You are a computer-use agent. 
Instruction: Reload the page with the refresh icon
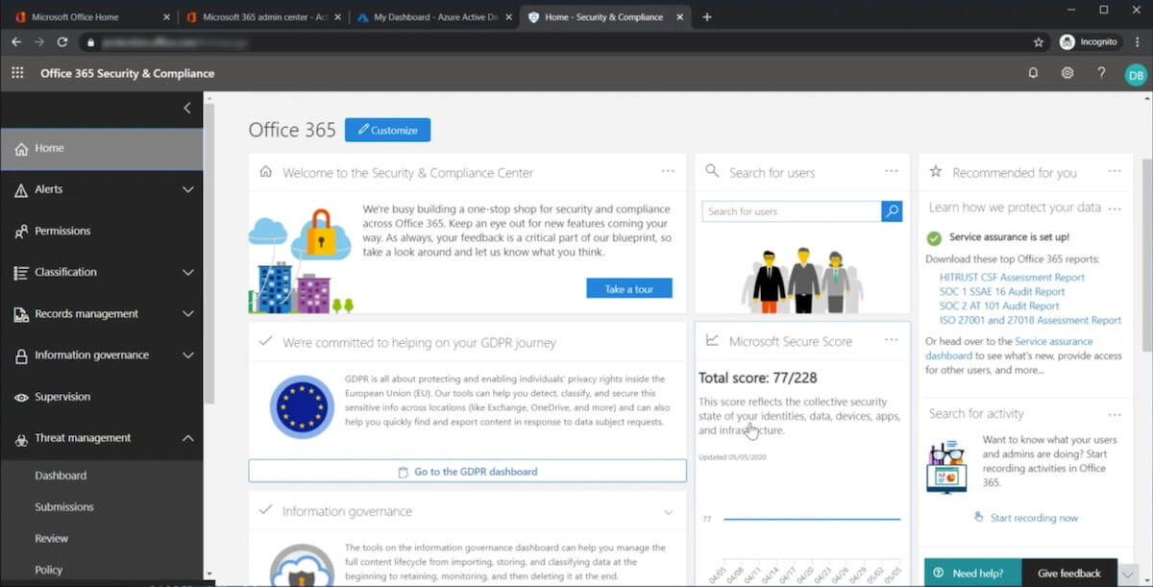tap(62, 42)
